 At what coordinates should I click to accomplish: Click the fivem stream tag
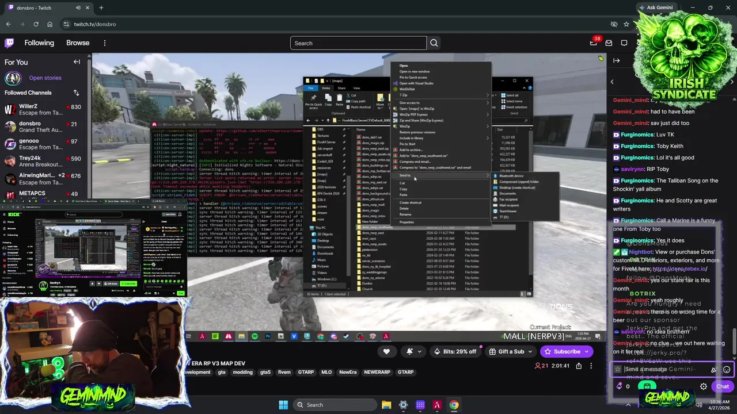pos(284,372)
